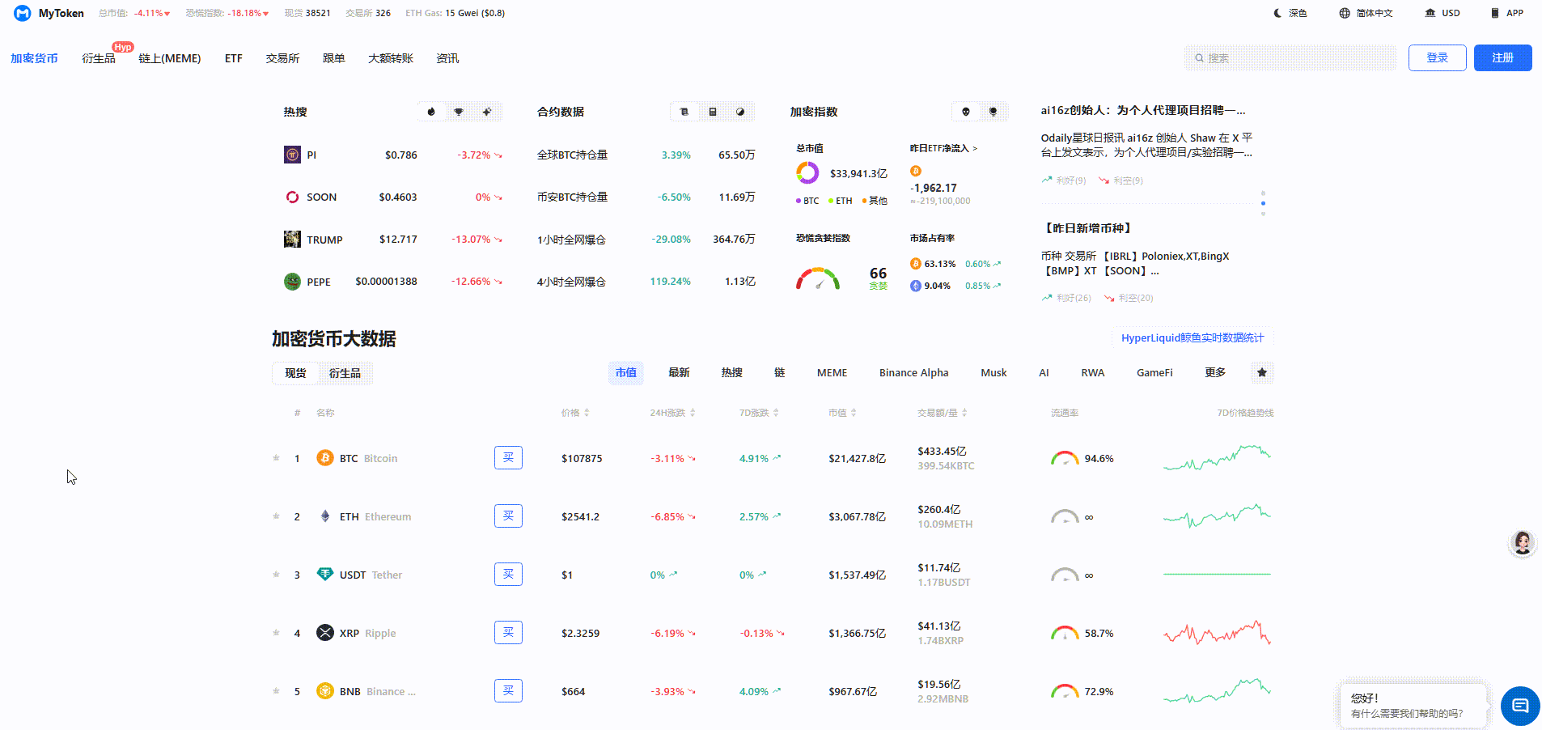1542x730 pixels.
Task: Open the live chat support bubble
Action: (x=1519, y=706)
